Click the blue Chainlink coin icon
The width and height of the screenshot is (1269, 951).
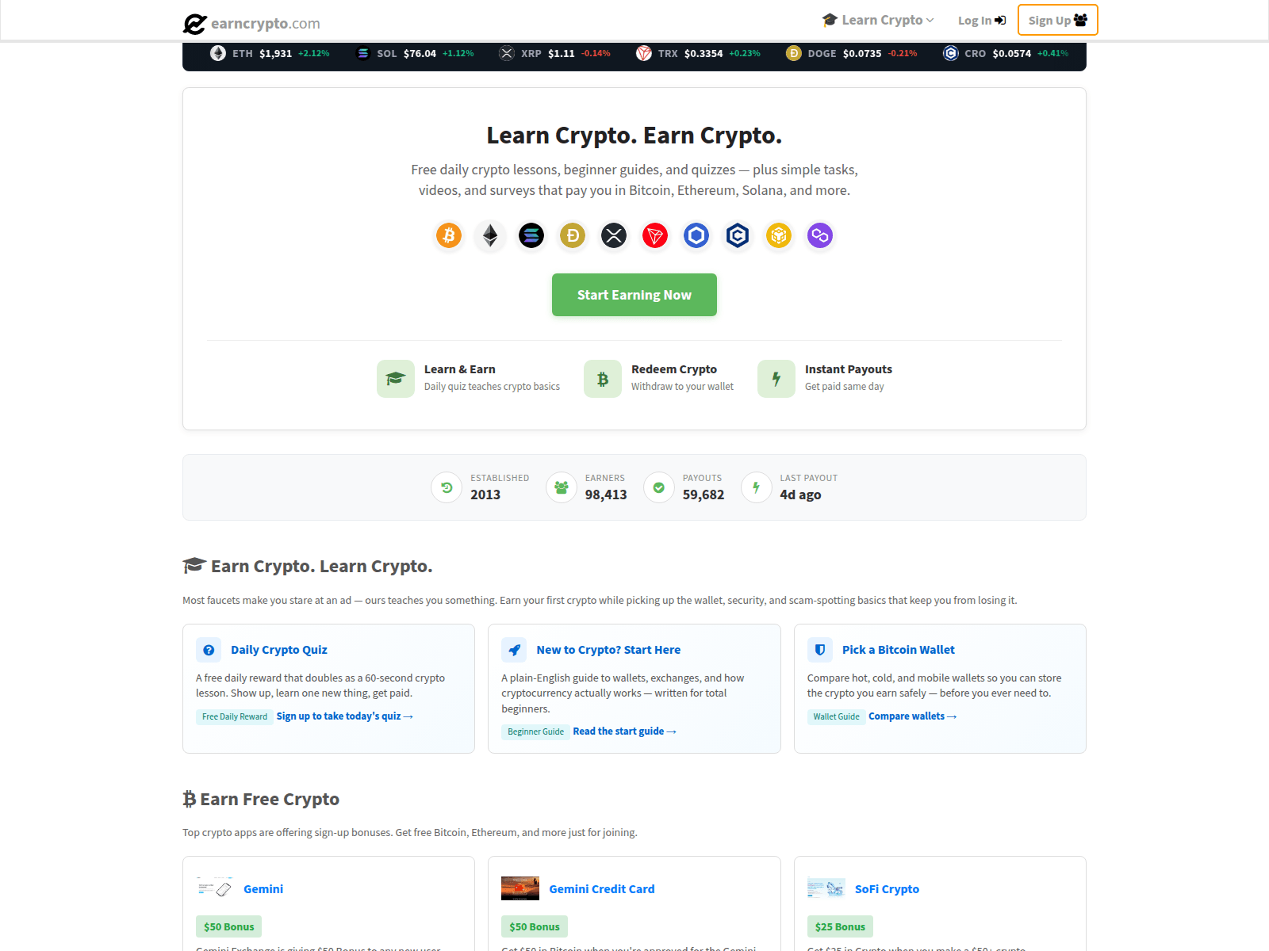point(696,235)
